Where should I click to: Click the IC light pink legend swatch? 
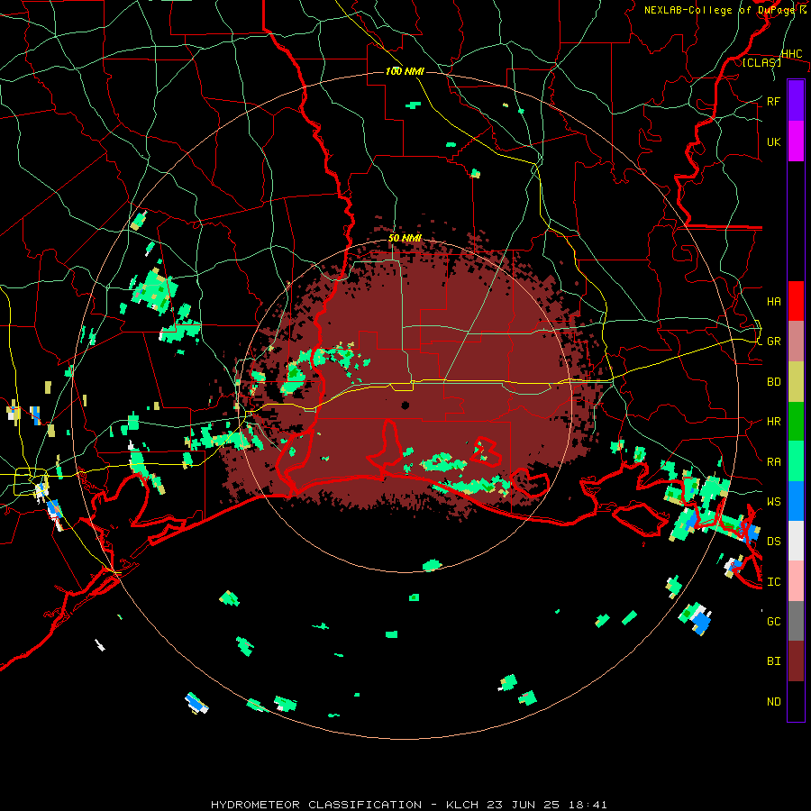point(796,581)
